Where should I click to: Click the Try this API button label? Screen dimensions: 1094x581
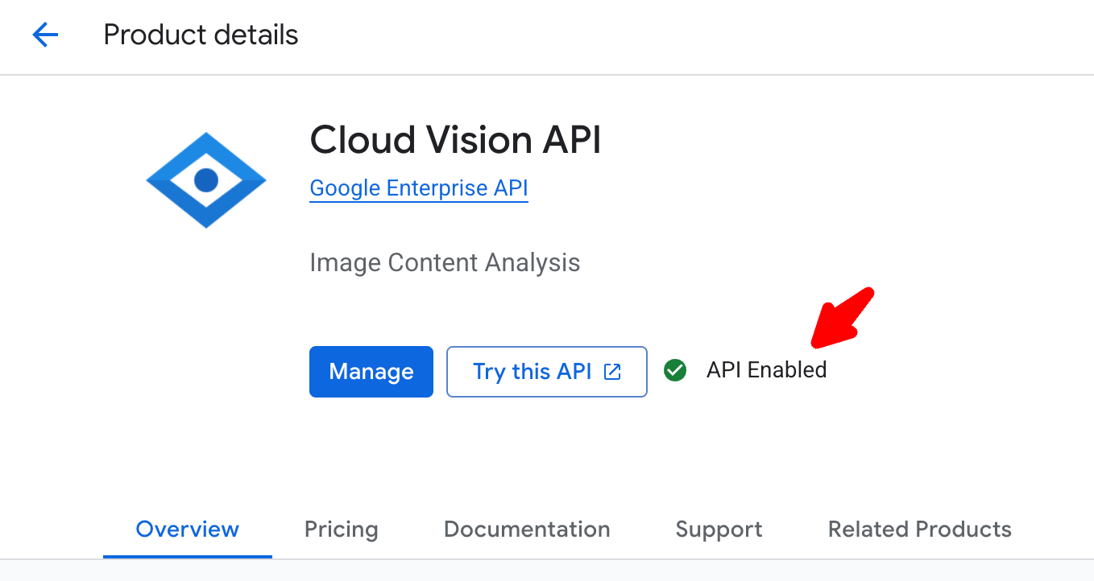(x=532, y=372)
